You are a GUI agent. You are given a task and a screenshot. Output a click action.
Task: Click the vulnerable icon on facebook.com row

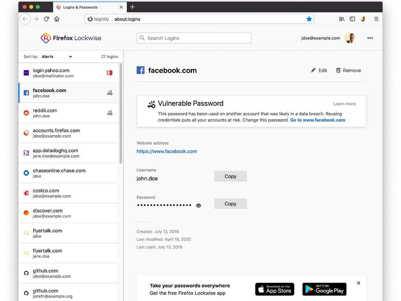click(x=110, y=92)
